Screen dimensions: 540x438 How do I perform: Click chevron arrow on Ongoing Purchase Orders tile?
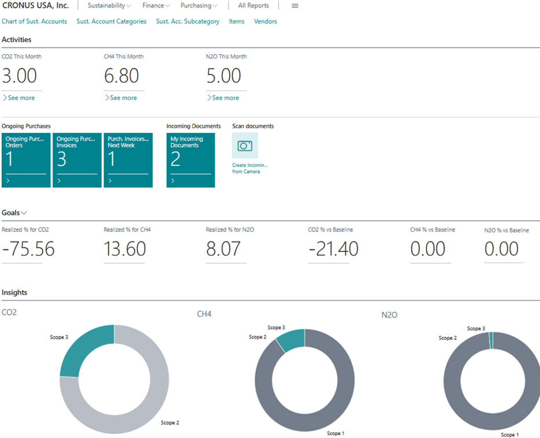pos(8,181)
